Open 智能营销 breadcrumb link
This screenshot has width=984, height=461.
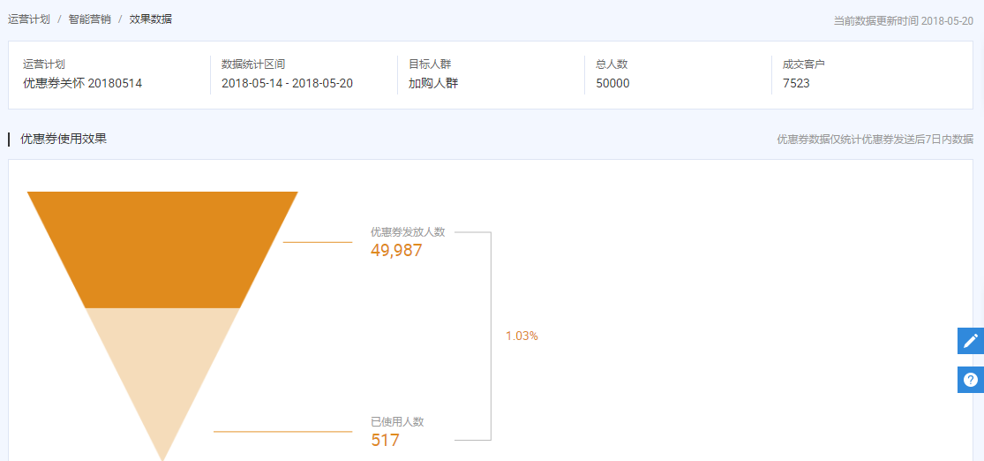click(x=90, y=19)
